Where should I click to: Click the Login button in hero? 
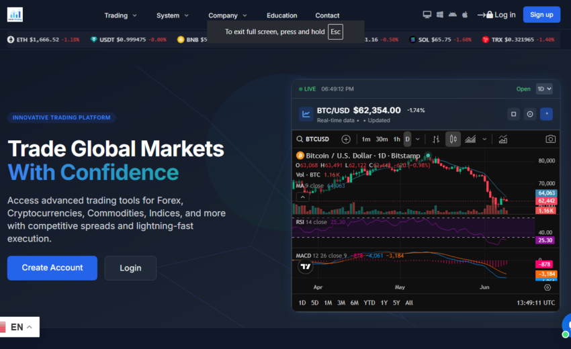pyautogui.click(x=130, y=268)
